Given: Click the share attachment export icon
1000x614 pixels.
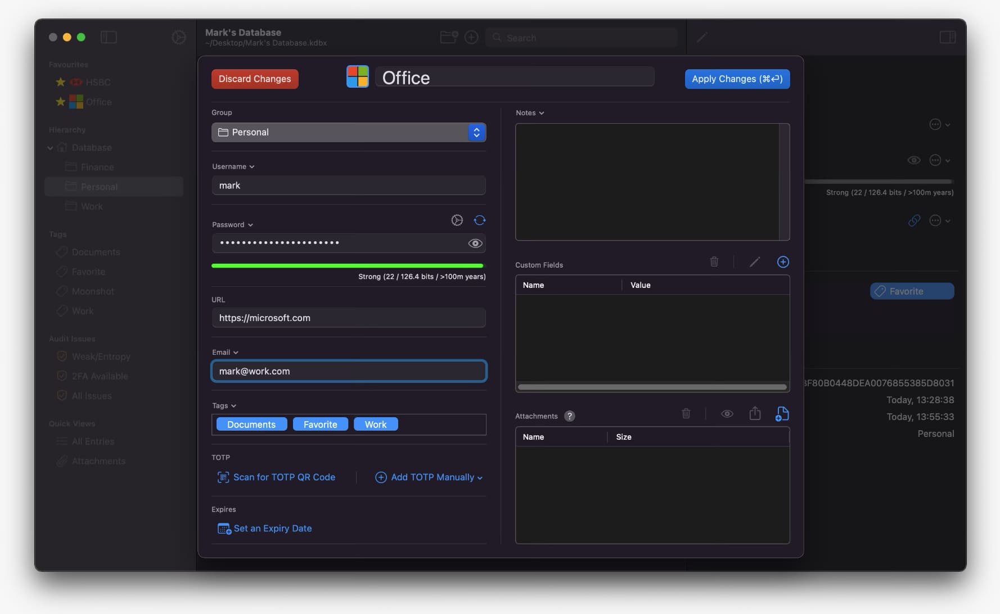Looking at the screenshot, I should tap(755, 414).
